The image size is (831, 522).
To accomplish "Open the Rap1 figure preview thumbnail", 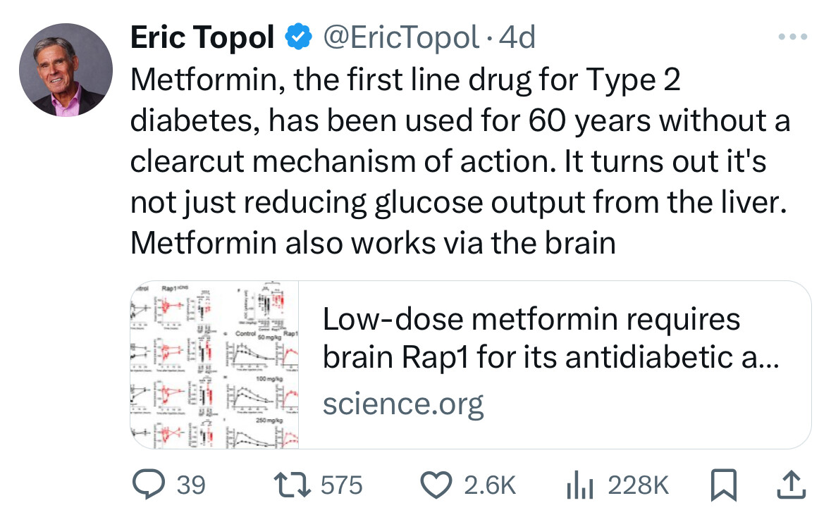I will (x=215, y=365).
